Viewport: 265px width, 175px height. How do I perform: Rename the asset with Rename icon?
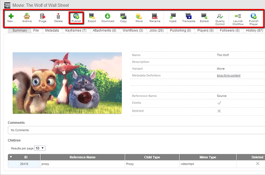(155, 17)
